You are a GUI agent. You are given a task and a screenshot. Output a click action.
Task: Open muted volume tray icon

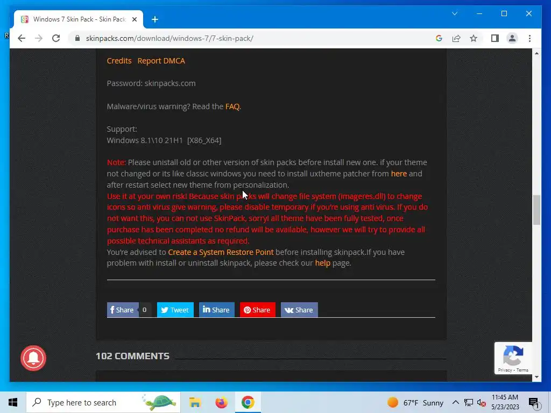pos(482,402)
